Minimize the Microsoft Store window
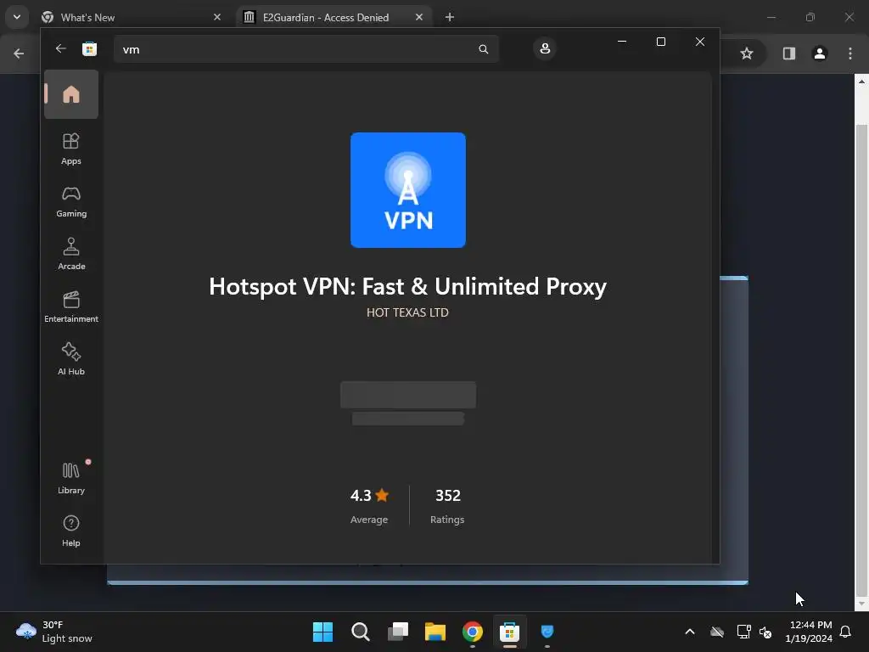The height and width of the screenshot is (652, 869). point(622,42)
